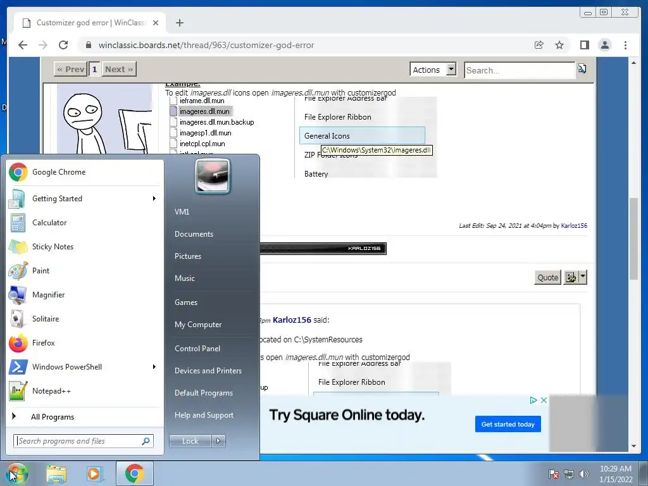Click the AdChoices triangle icon
This screenshot has height=486, width=648.
point(533,400)
